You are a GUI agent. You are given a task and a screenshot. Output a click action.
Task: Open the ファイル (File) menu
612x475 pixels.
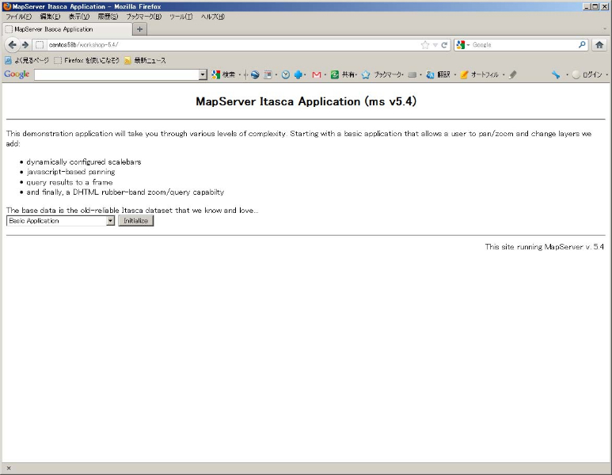click(19, 17)
